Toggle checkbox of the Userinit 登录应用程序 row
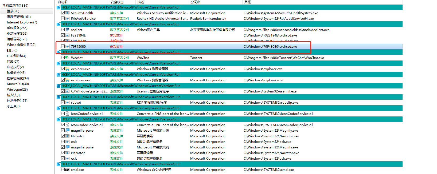 pyautogui.click(x=63, y=91)
